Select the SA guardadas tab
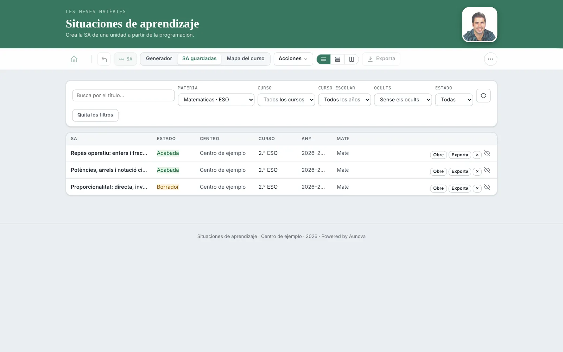The width and height of the screenshot is (563, 352). tap(199, 59)
